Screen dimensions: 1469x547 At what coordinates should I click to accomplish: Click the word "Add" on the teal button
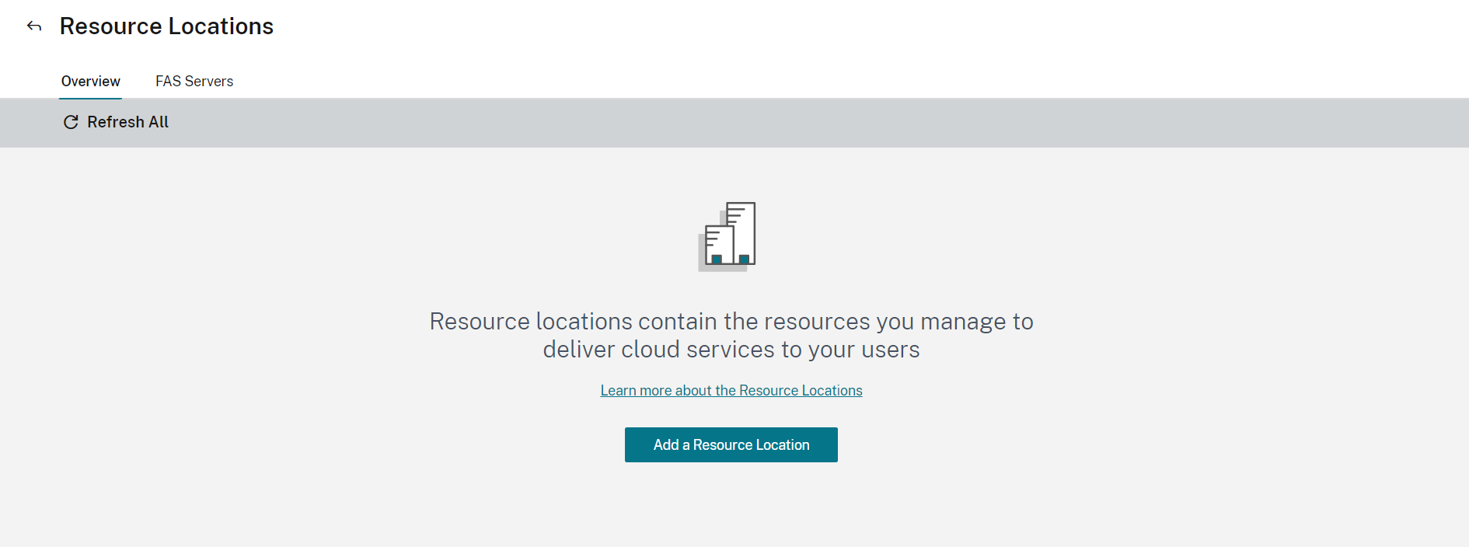pyautogui.click(x=666, y=445)
